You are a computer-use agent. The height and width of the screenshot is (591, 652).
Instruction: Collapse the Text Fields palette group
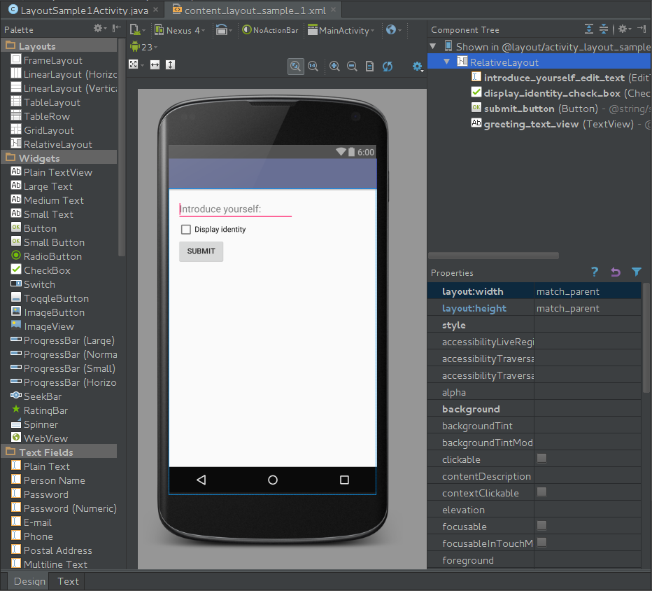point(59,452)
